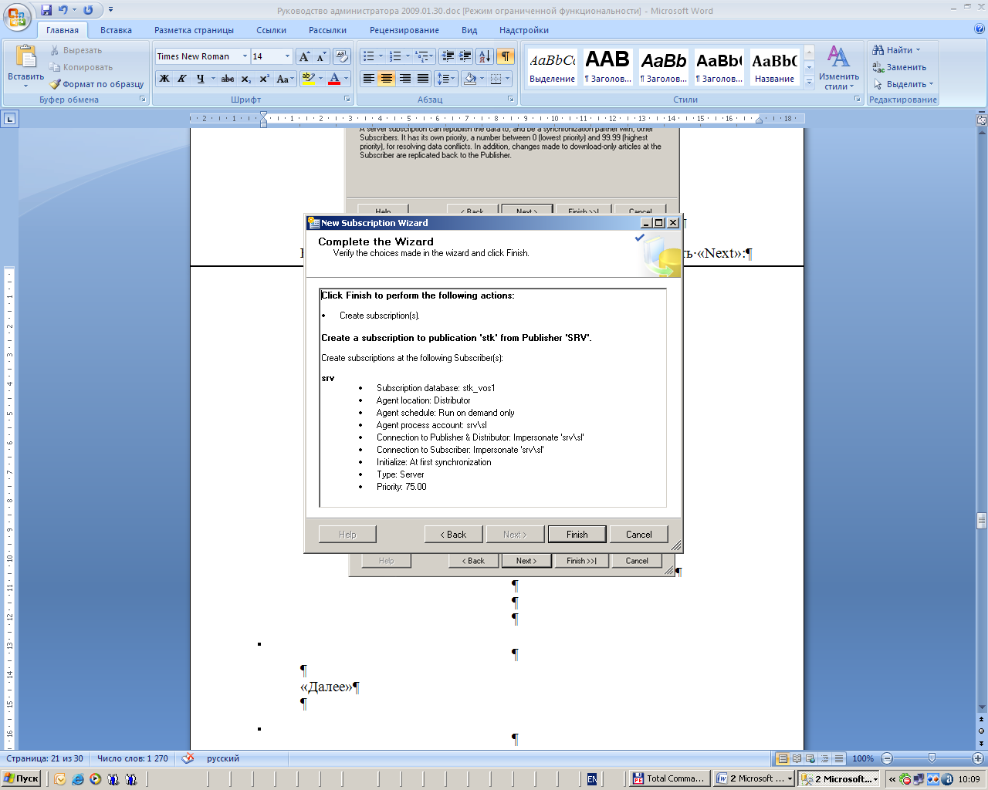Apply subscript formatting

pyautogui.click(x=245, y=79)
